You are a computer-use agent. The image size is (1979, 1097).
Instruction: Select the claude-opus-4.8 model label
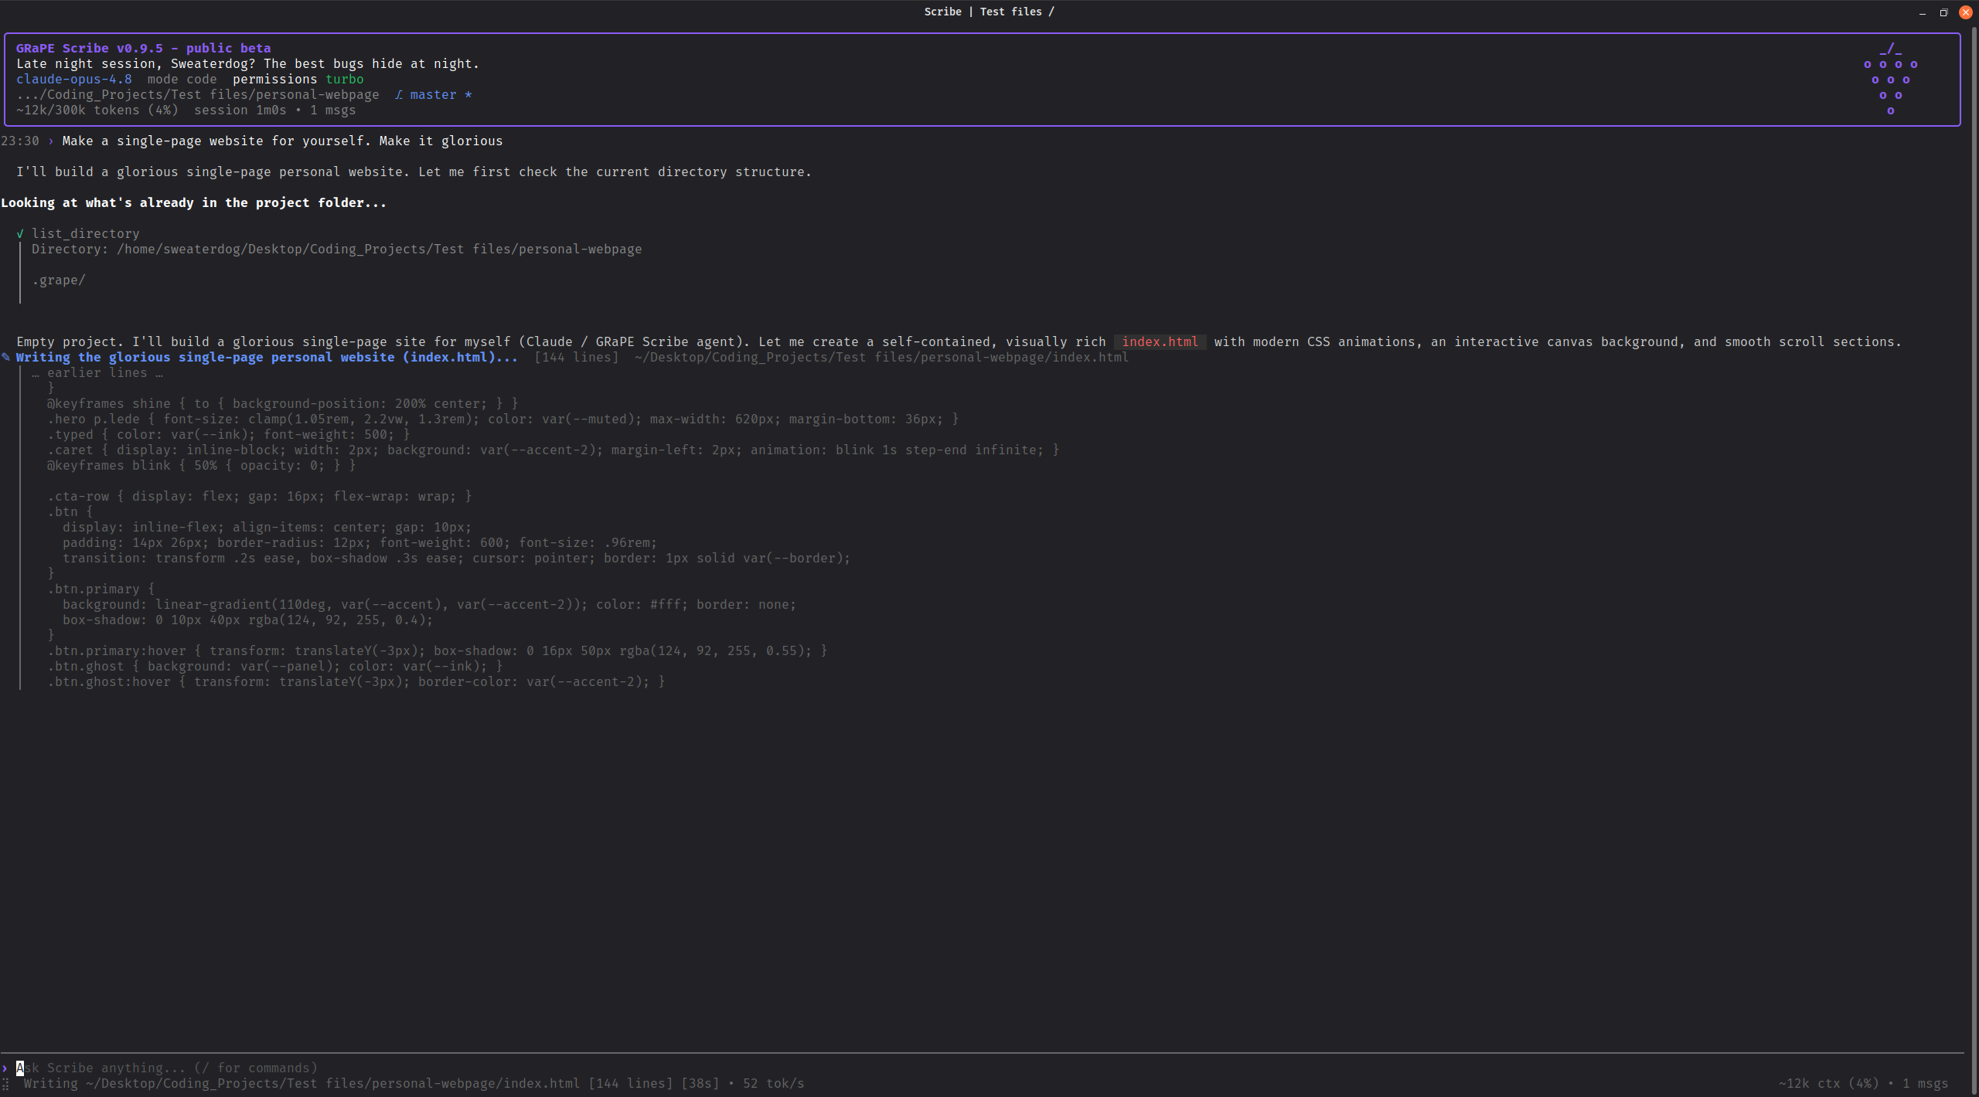point(74,79)
